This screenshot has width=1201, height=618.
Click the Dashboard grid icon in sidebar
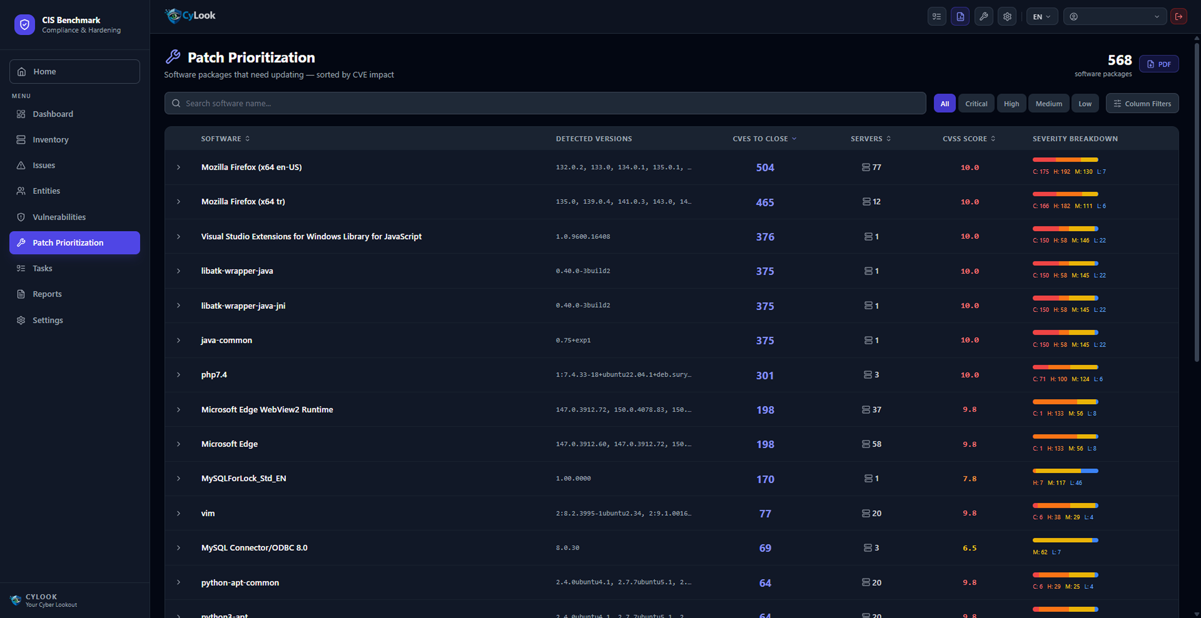pos(21,114)
